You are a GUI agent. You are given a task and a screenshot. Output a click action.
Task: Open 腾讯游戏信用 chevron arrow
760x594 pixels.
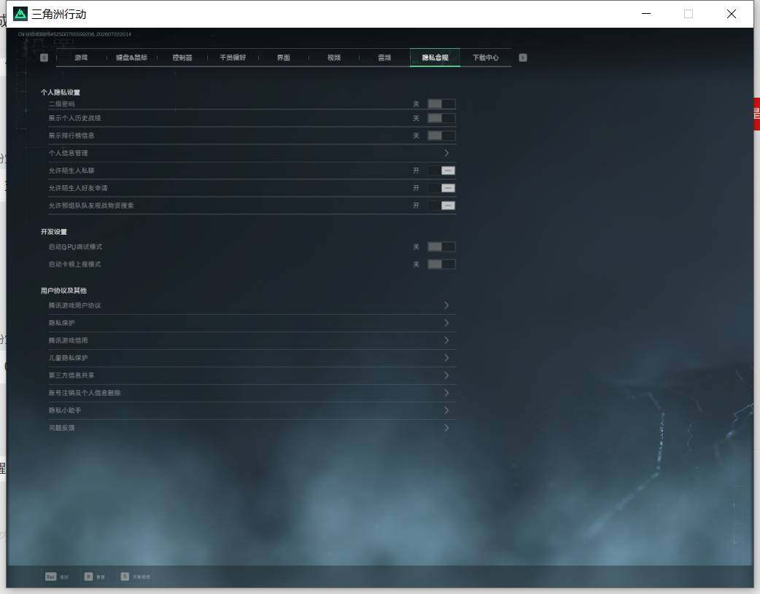(x=446, y=340)
